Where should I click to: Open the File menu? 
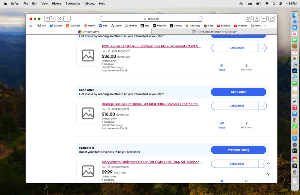click(x=26, y=4)
